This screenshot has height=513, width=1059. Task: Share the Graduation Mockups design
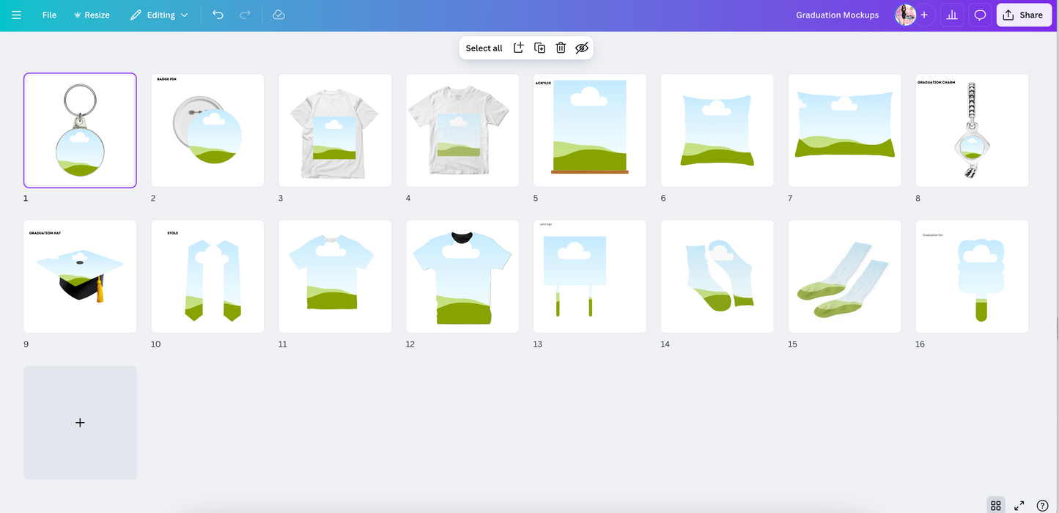[1024, 15]
